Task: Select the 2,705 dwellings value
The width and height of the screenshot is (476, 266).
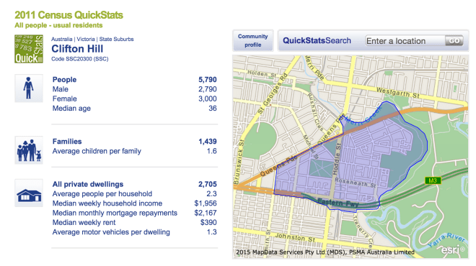Action: pos(208,184)
